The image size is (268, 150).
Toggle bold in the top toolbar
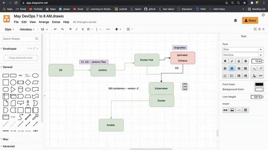pos(70,29)
